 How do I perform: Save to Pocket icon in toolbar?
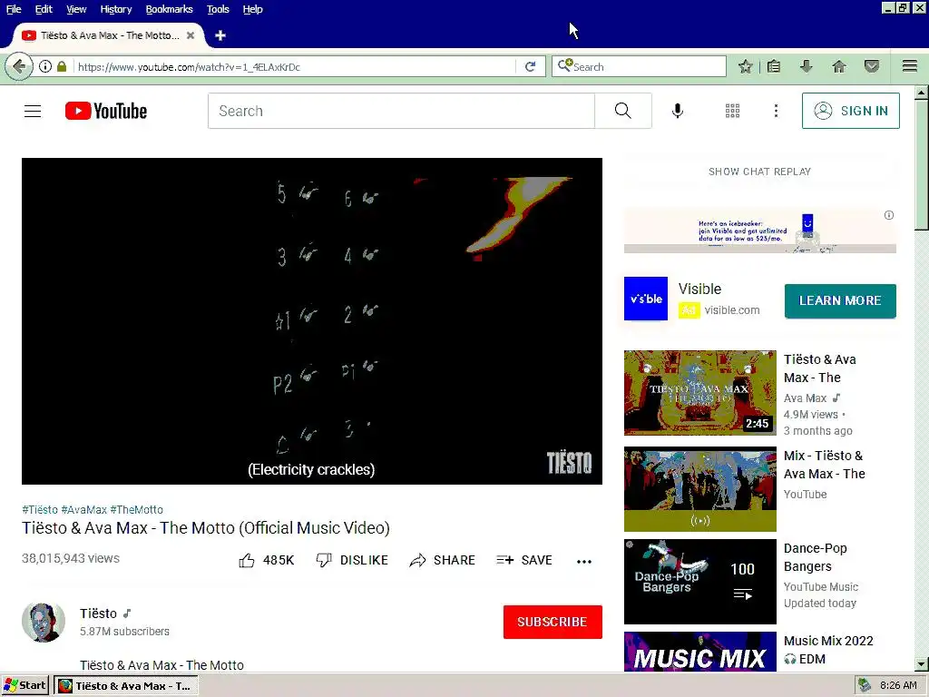(x=872, y=66)
